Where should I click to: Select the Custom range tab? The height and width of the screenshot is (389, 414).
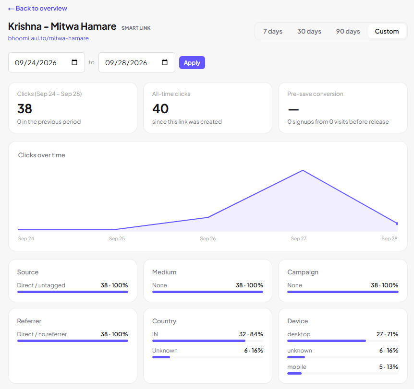(x=387, y=31)
